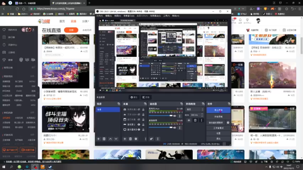Click the 300 ms duration stepper arrows
This screenshot has height=170, width=303.
coord(202,115)
